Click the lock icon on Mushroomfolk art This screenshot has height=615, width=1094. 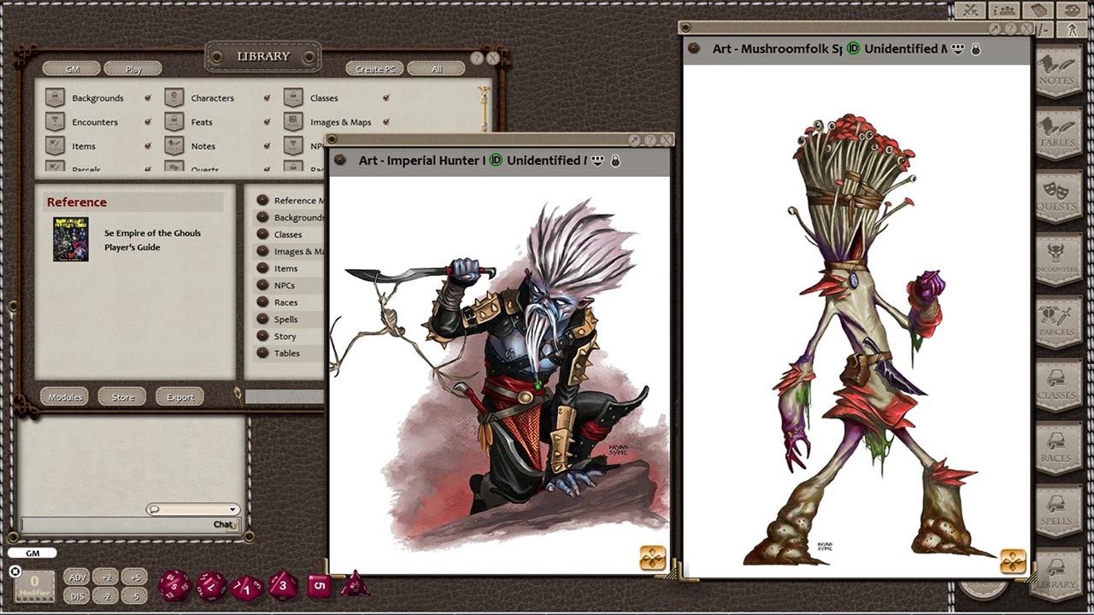click(976, 50)
